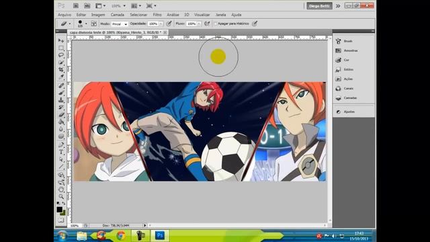430x242 pixels.
Task: Select the Pen tool
Action: click(x=61, y=145)
